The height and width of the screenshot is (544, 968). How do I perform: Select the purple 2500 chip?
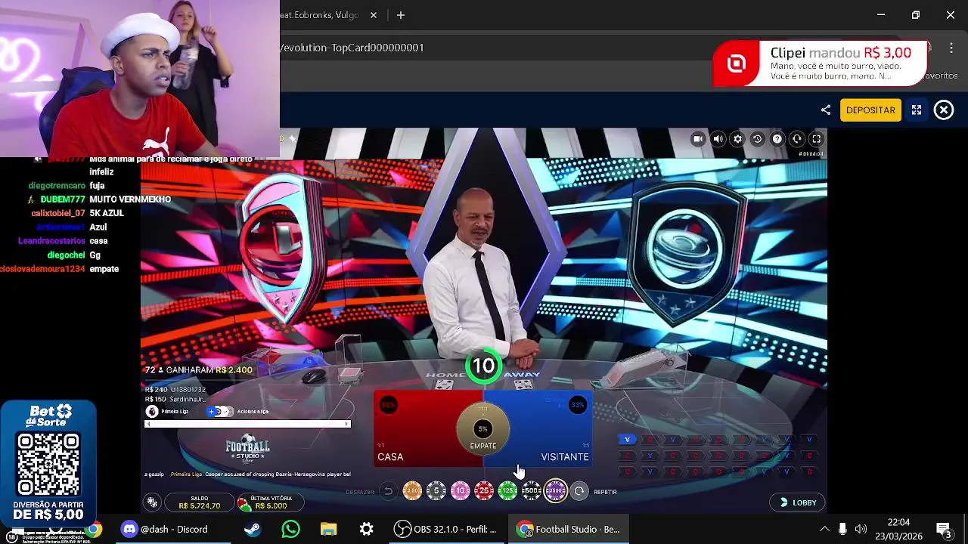point(556,491)
